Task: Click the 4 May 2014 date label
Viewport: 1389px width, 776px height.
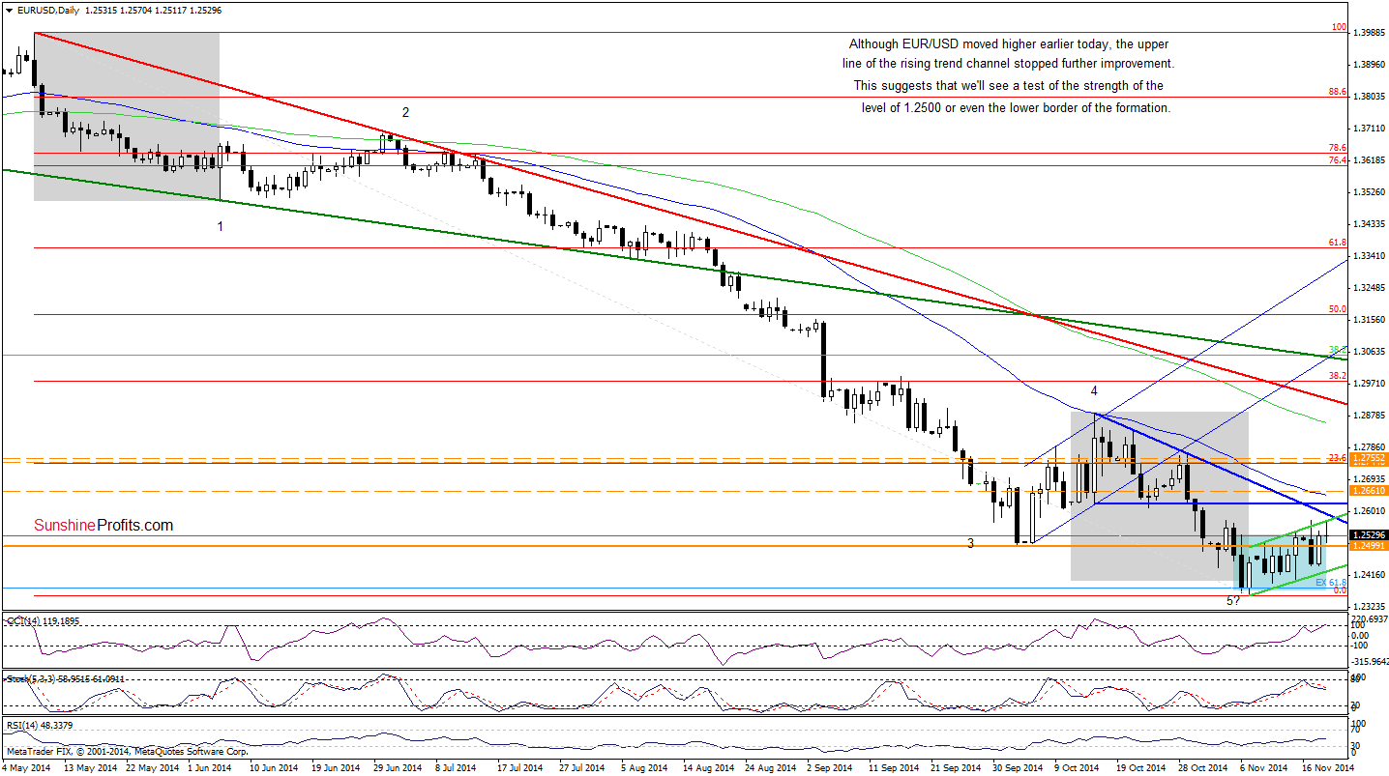Action: pyautogui.click(x=26, y=768)
